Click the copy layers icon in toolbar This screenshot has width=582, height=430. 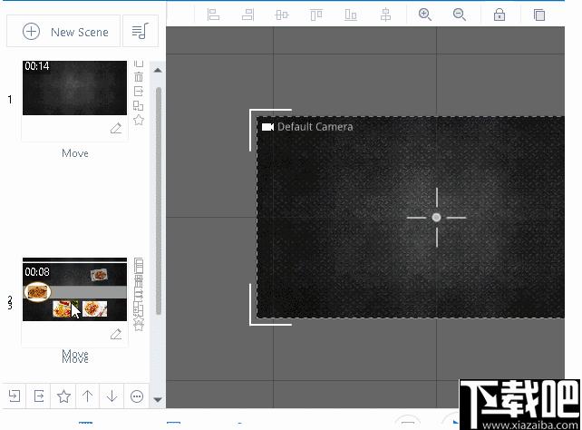pyautogui.click(x=539, y=15)
